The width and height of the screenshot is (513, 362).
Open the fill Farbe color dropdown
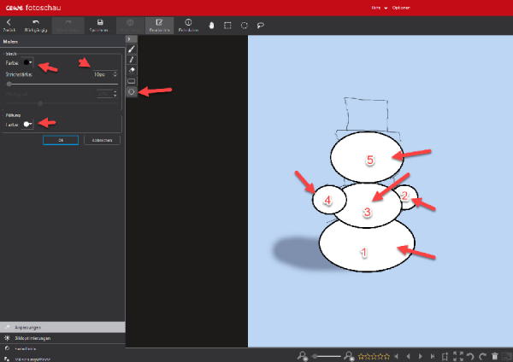pos(28,124)
